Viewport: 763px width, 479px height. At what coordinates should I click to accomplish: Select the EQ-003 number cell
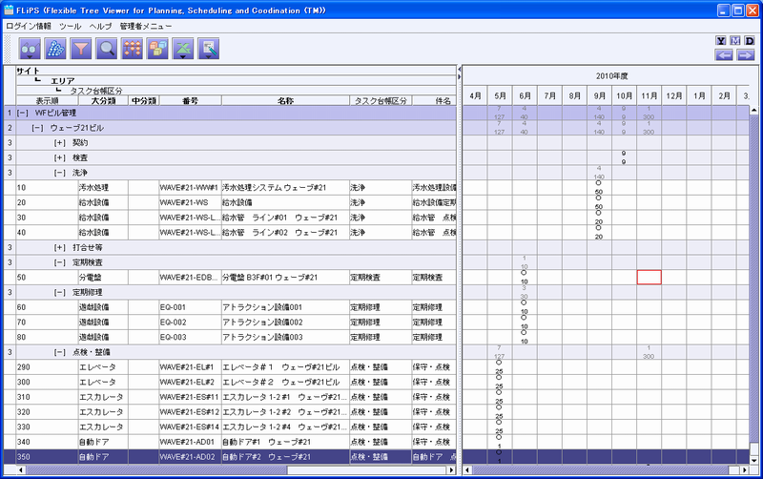(x=190, y=338)
